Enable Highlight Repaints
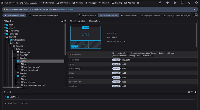200x110 pixels. [x=151, y=15]
